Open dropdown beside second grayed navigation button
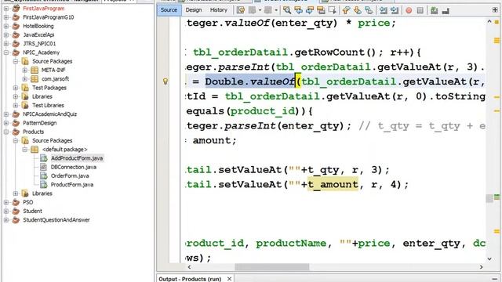The width and height of the screenshot is (502, 282). pyautogui.click(x=275, y=10)
